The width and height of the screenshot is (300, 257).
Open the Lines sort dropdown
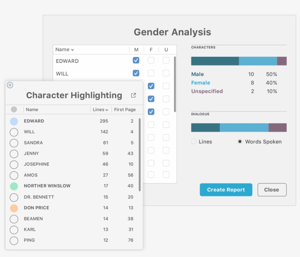coord(100,109)
